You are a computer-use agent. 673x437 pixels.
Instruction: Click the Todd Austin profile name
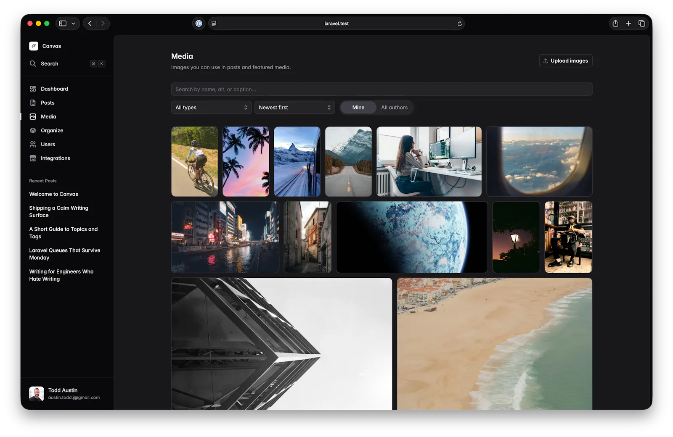(63, 390)
